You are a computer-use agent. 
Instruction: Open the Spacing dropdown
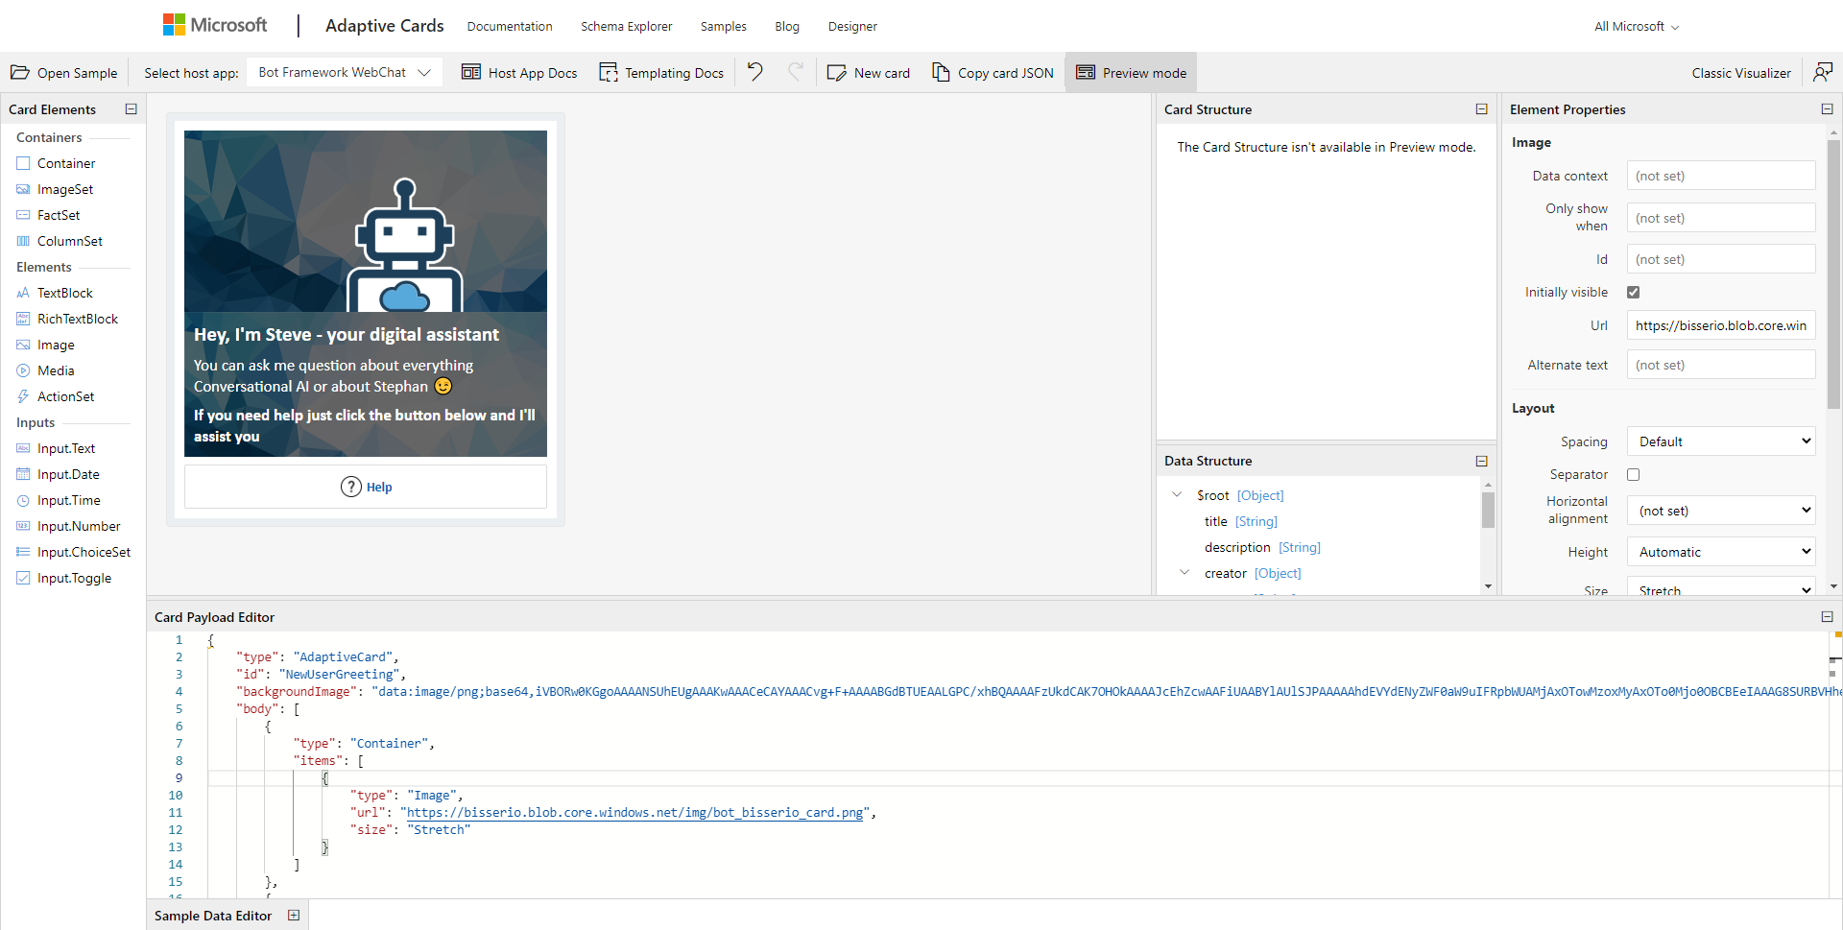(1721, 441)
